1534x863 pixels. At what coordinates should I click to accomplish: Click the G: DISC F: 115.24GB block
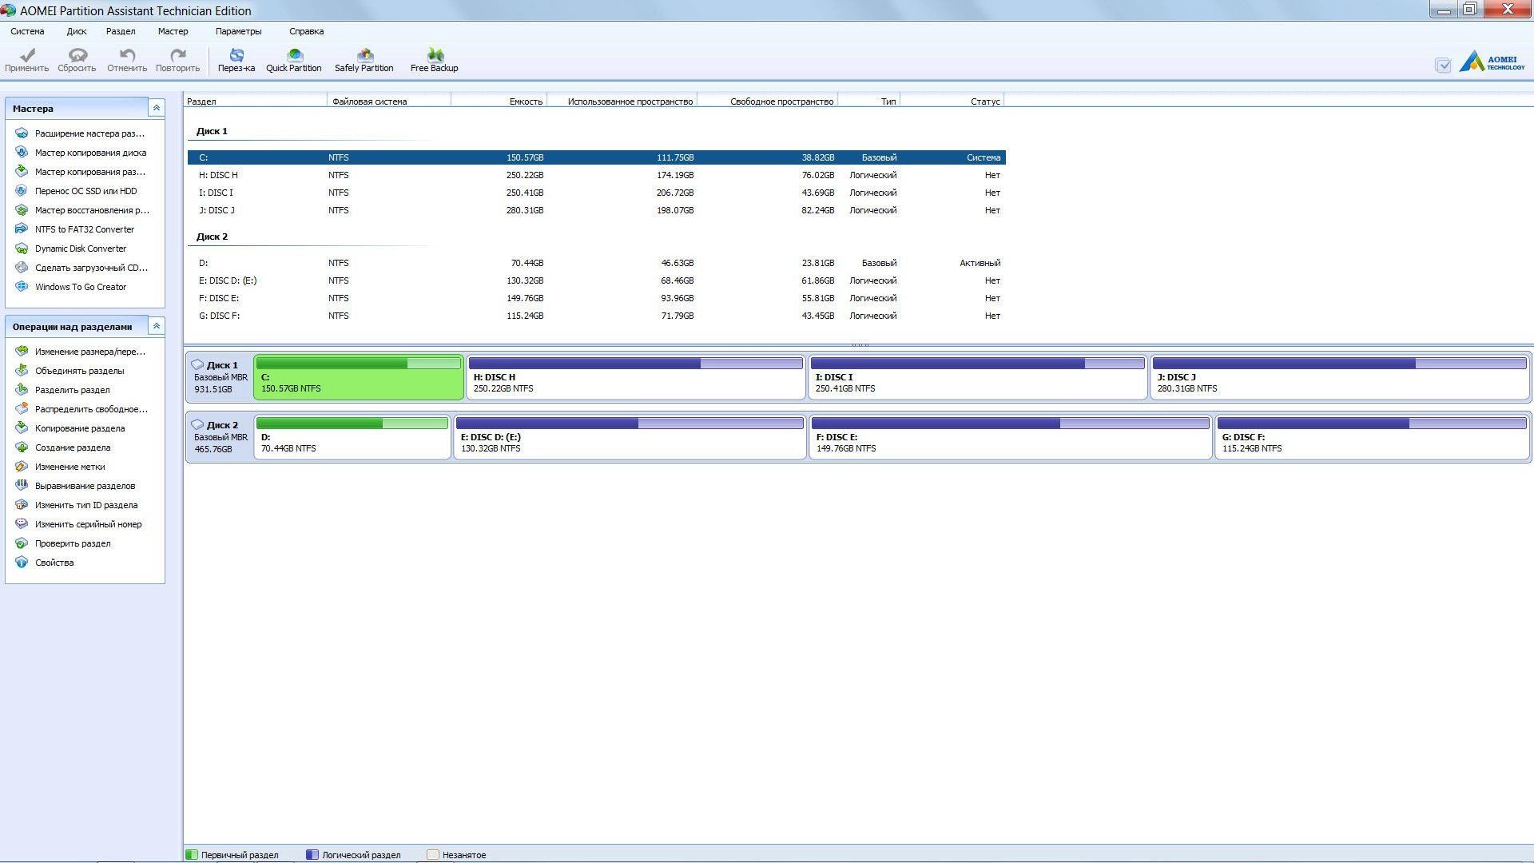tap(1372, 437)
